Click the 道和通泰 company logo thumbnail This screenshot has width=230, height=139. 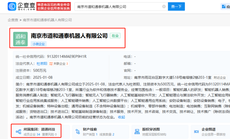pyautogui.click(x=20, y=39)
